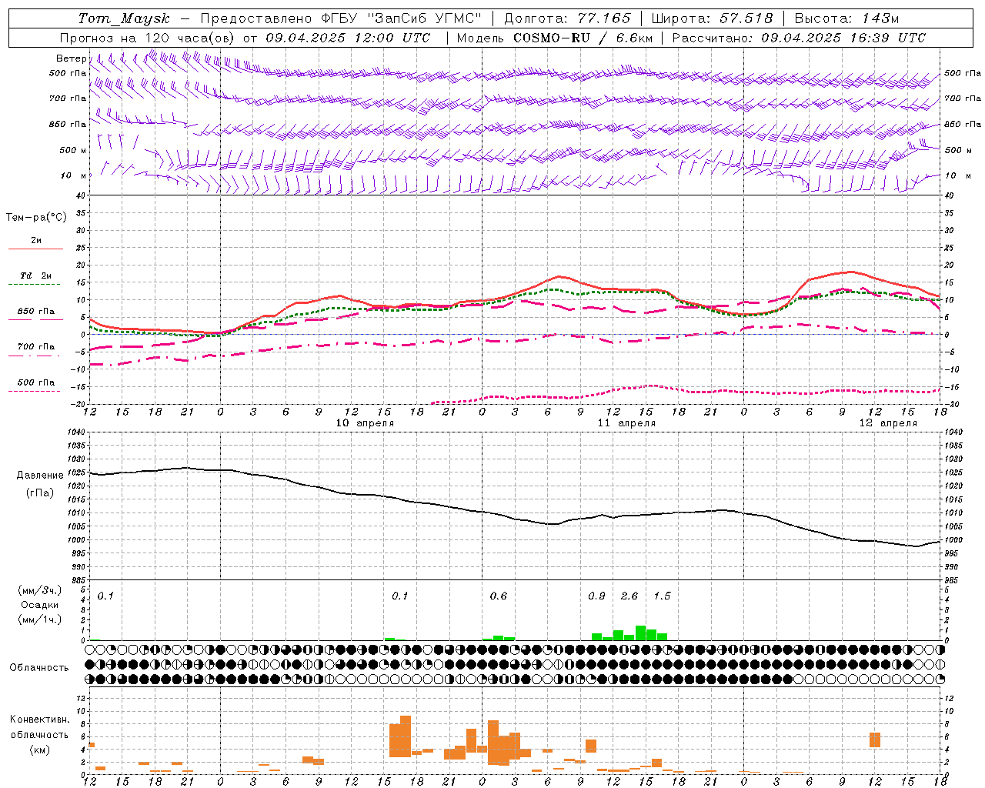Click the (км) unit under облачность
Viewport: 985px width, 788px height.
click(x=39, y=750)
